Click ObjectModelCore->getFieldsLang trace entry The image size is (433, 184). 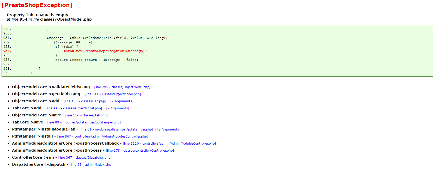click(46, 94)
